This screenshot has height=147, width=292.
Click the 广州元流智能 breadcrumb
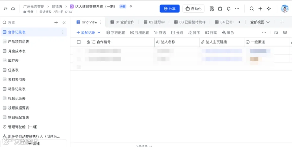click(x=34, y=6)
